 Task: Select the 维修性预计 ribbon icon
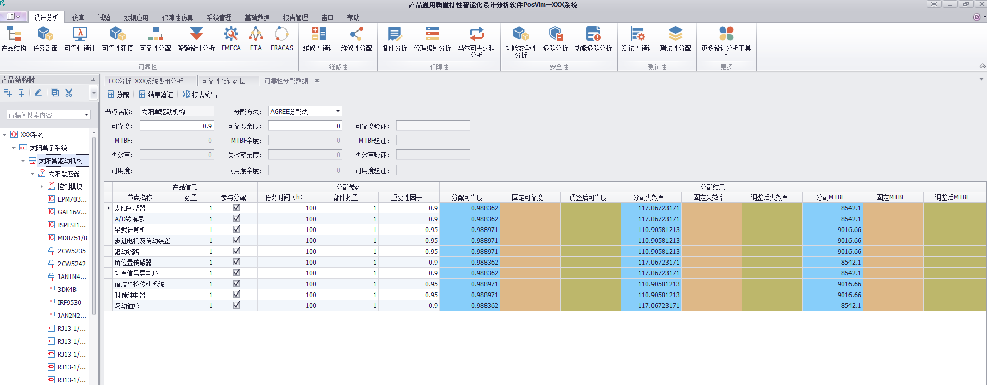[x=318, y=39]
